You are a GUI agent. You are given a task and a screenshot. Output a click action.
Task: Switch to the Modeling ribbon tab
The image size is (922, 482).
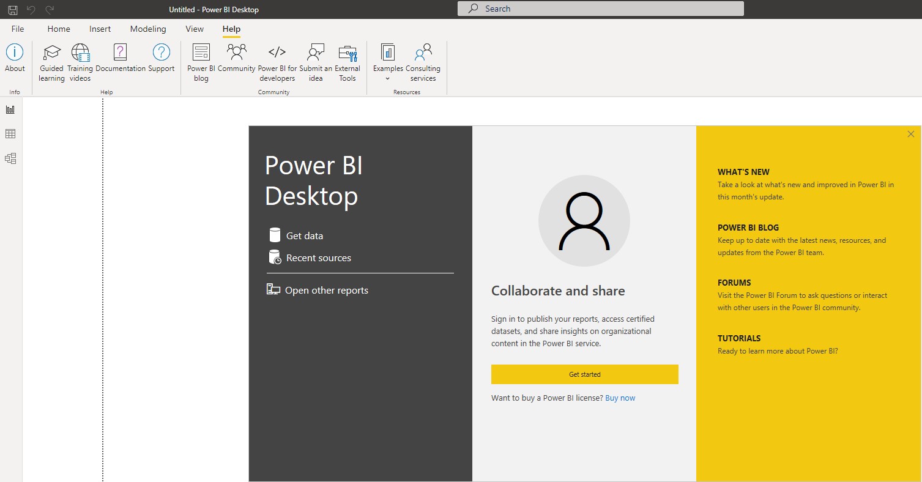click(148, 29)
